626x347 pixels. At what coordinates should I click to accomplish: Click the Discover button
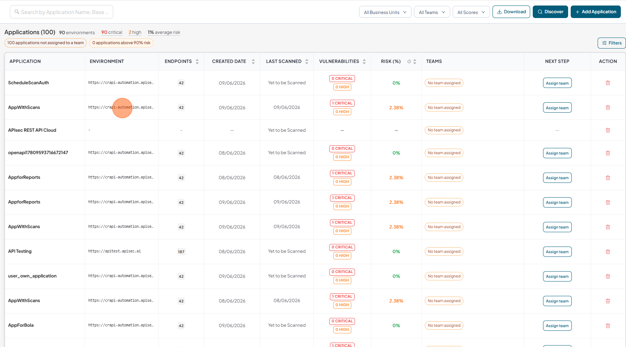pos(550,12)
